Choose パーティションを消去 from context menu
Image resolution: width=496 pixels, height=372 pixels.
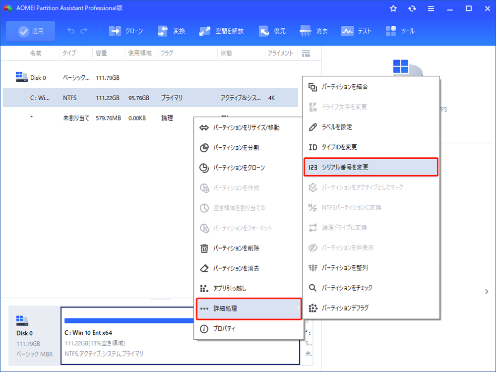click(x=248, y=268)
